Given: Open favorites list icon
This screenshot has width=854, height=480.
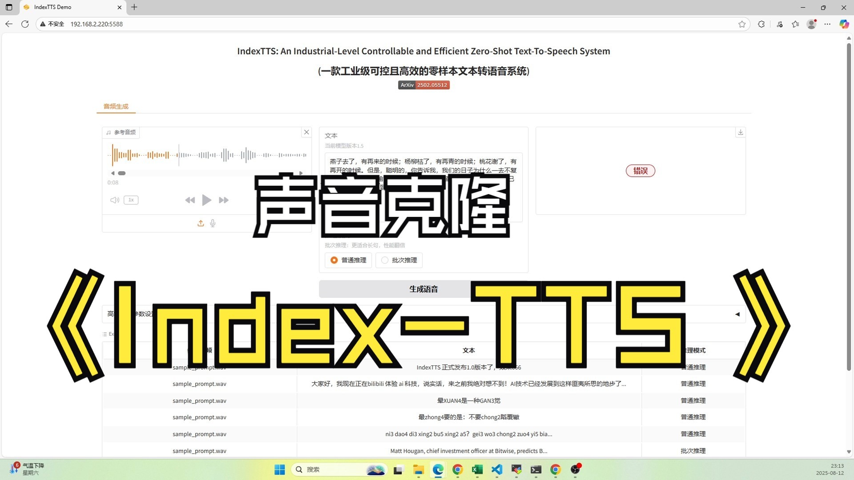Looking at the screenshot, I should [x=795, y=24].
